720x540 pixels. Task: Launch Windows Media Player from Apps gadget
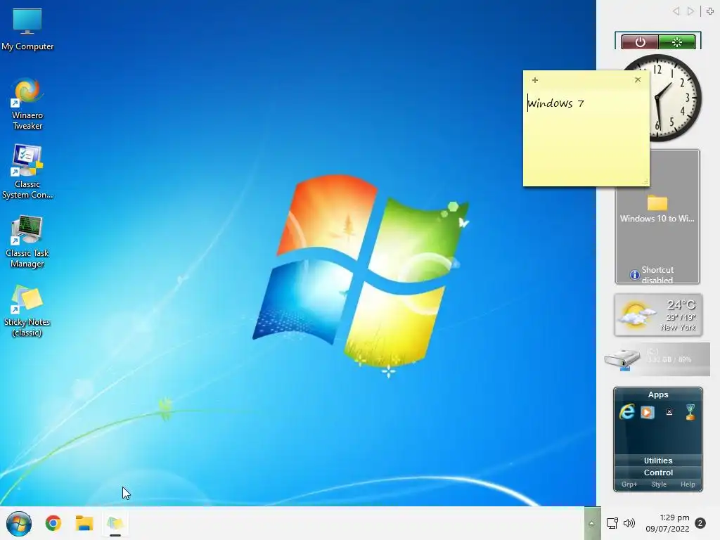coord(648,412)
